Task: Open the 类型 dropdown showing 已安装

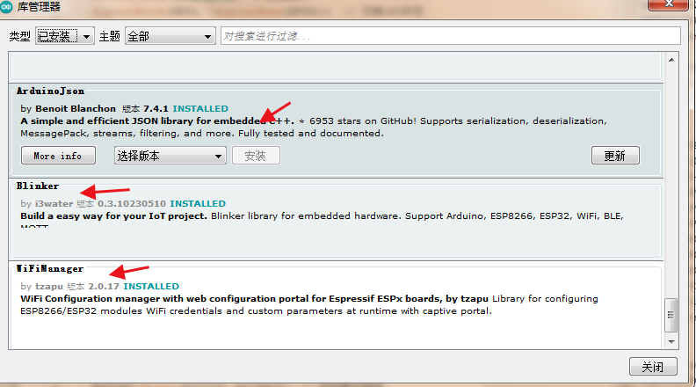Action: coord(65,36)
